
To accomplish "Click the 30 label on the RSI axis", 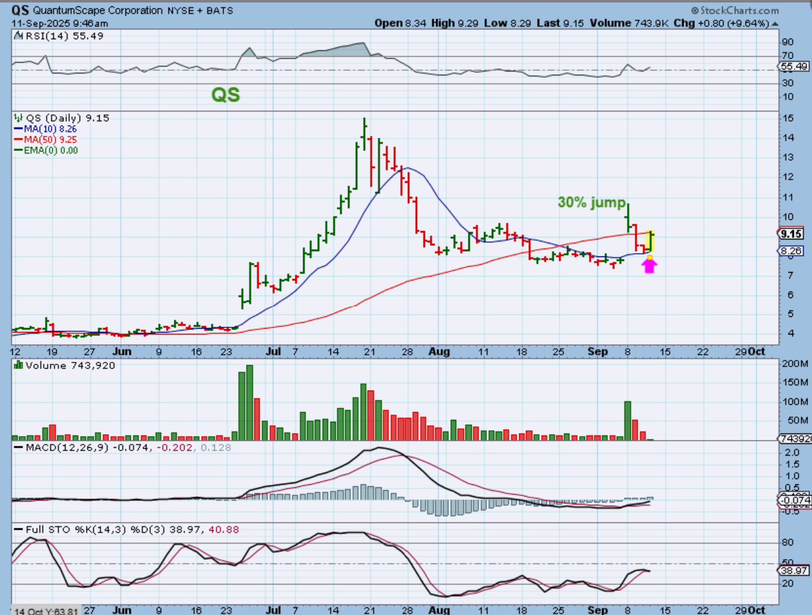I will point(788,83).
